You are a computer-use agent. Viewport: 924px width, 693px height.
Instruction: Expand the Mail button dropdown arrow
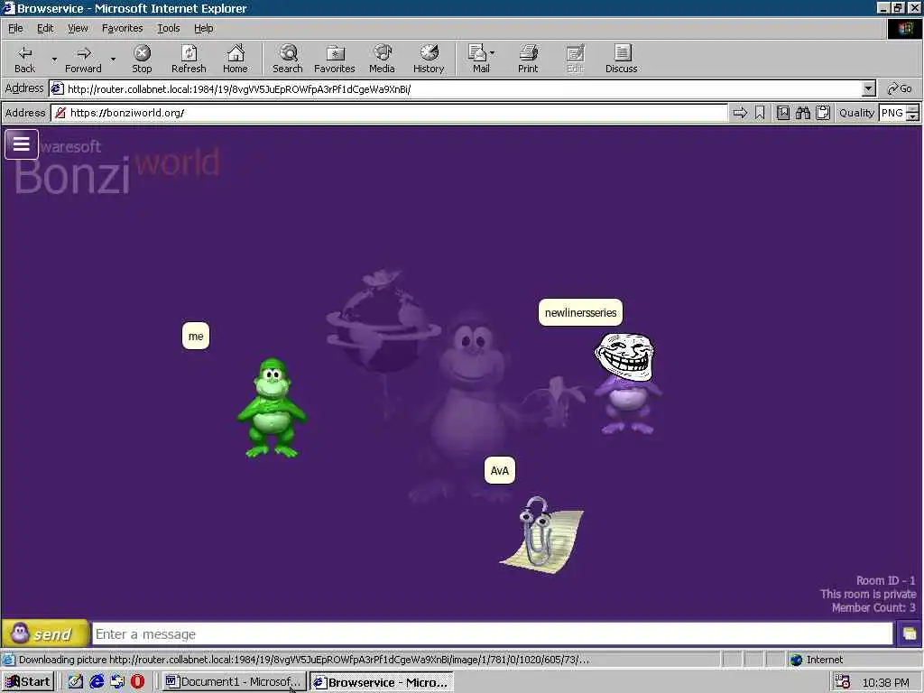pos(492,53)
